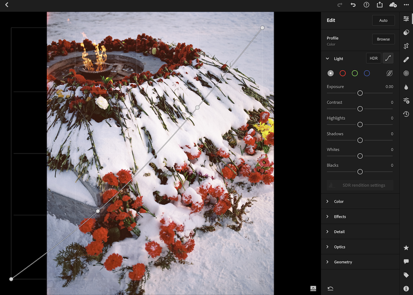Apply Auto adjustments

point(383,20)
